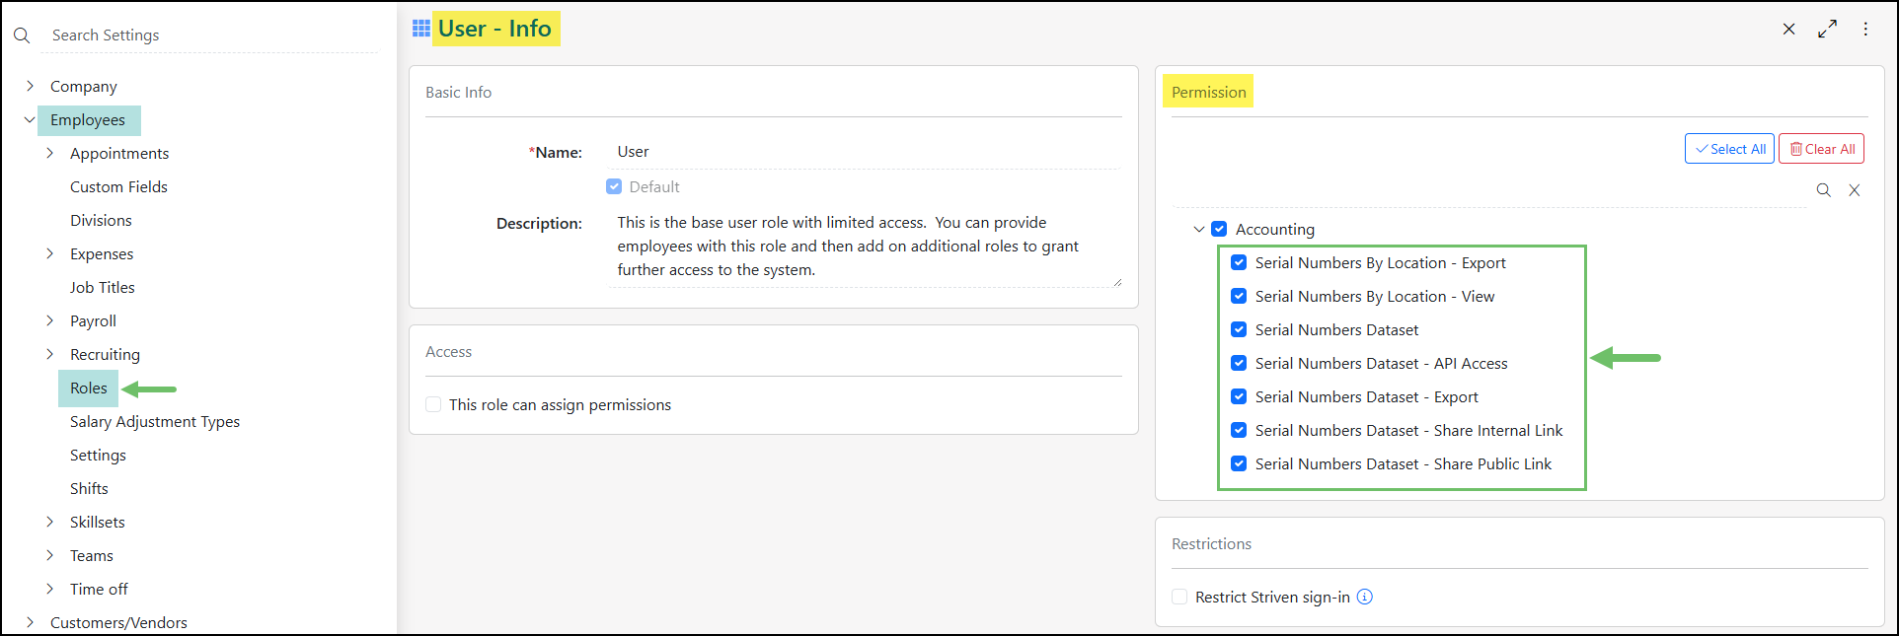Open Shifts settings

89,488
